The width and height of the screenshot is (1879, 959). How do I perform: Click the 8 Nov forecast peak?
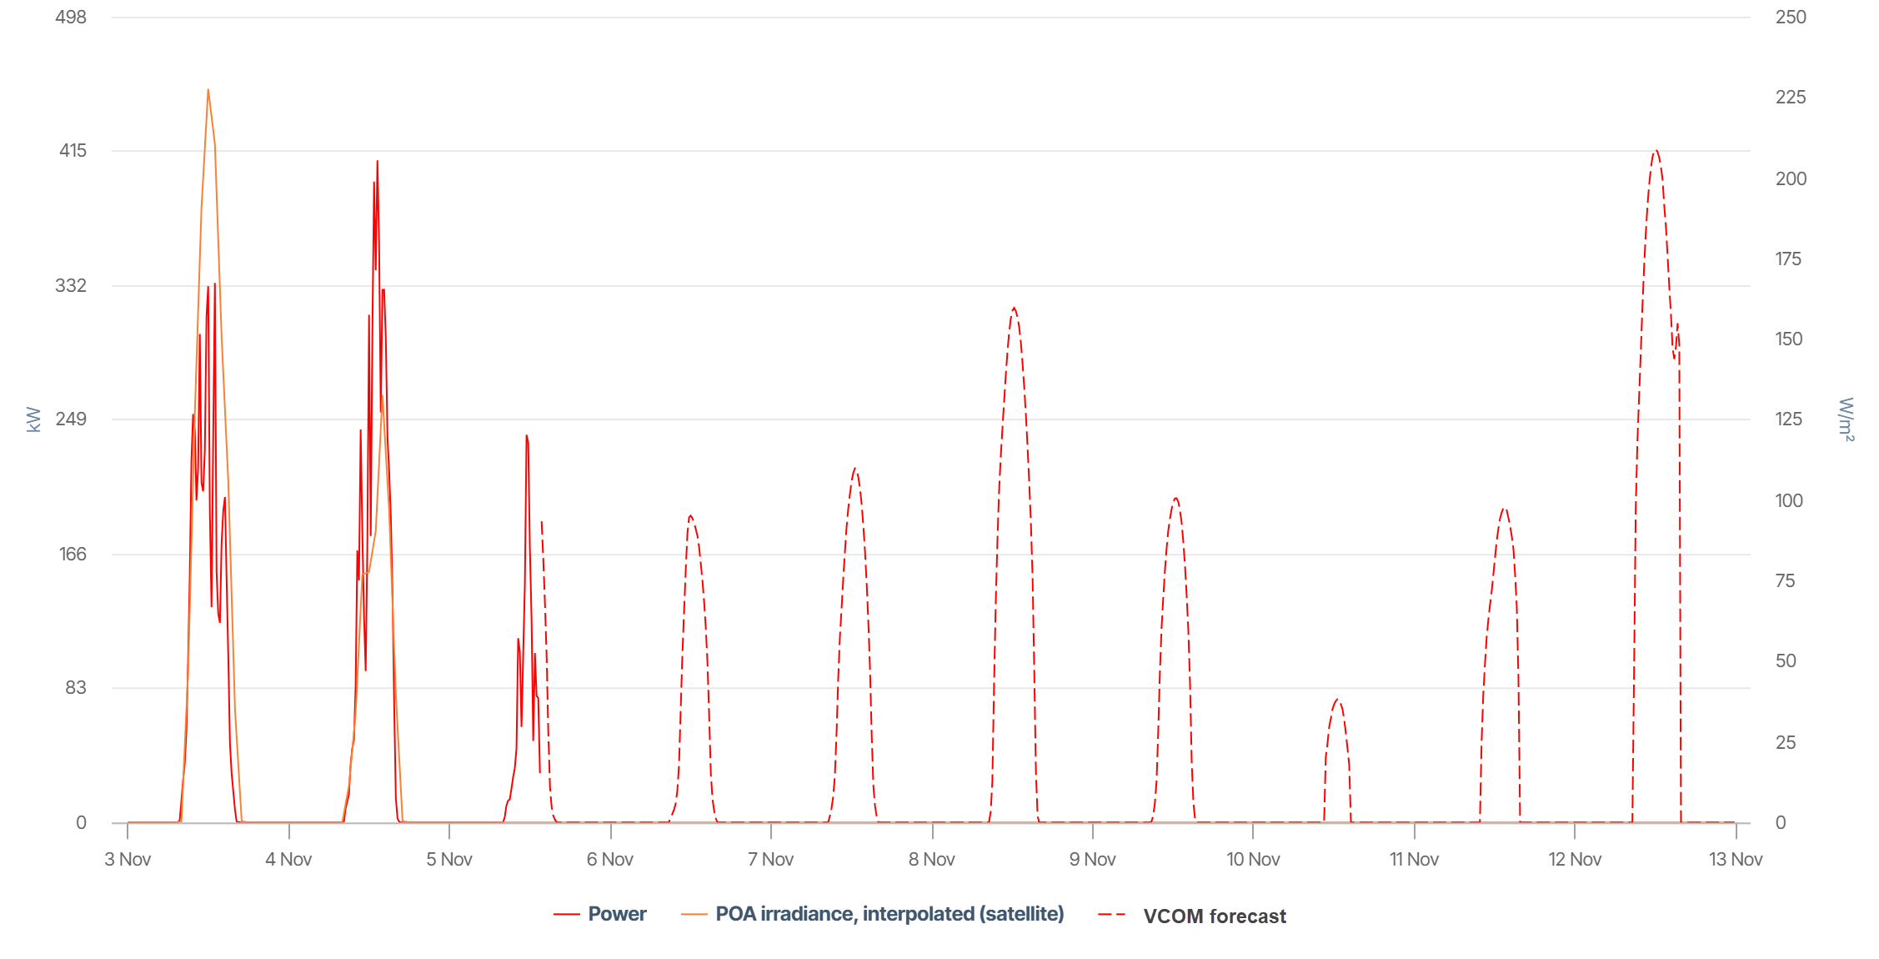pos(1014,308)
